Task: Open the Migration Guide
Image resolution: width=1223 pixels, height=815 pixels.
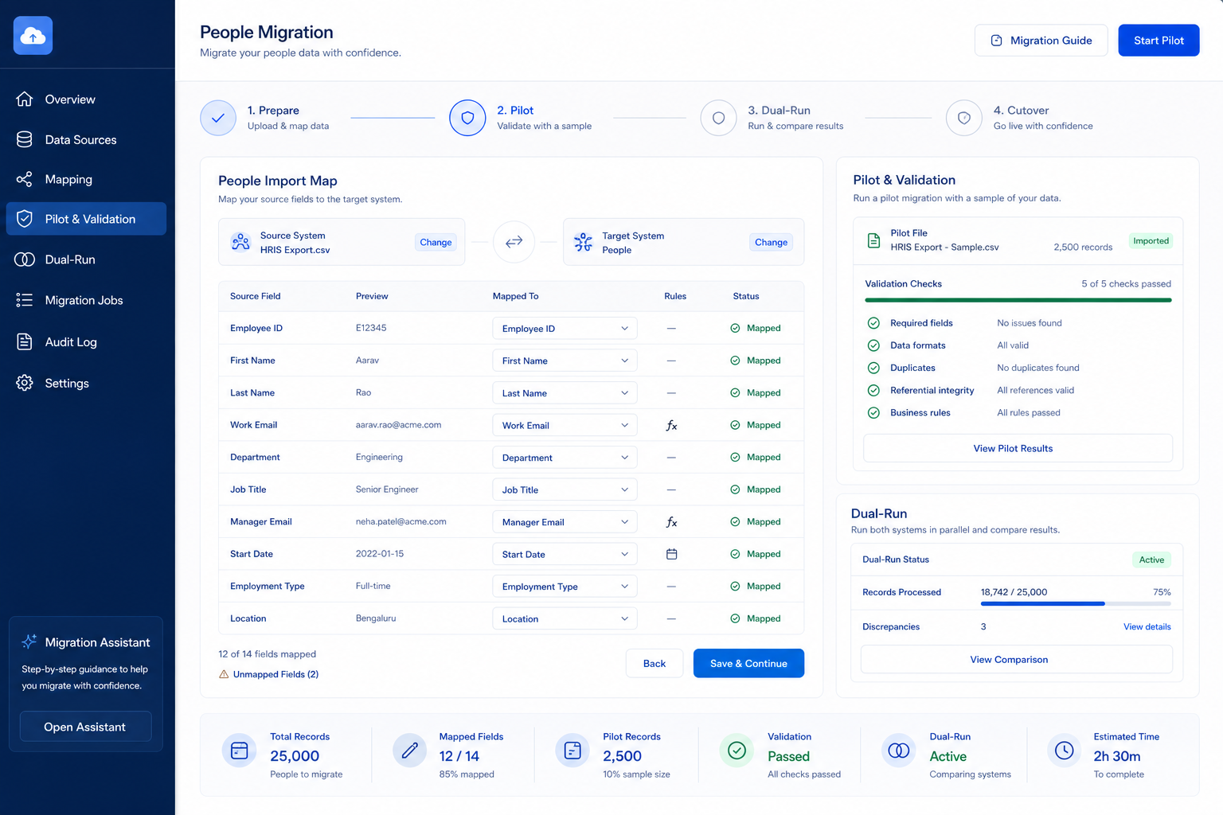Action: coord(1041,41)
